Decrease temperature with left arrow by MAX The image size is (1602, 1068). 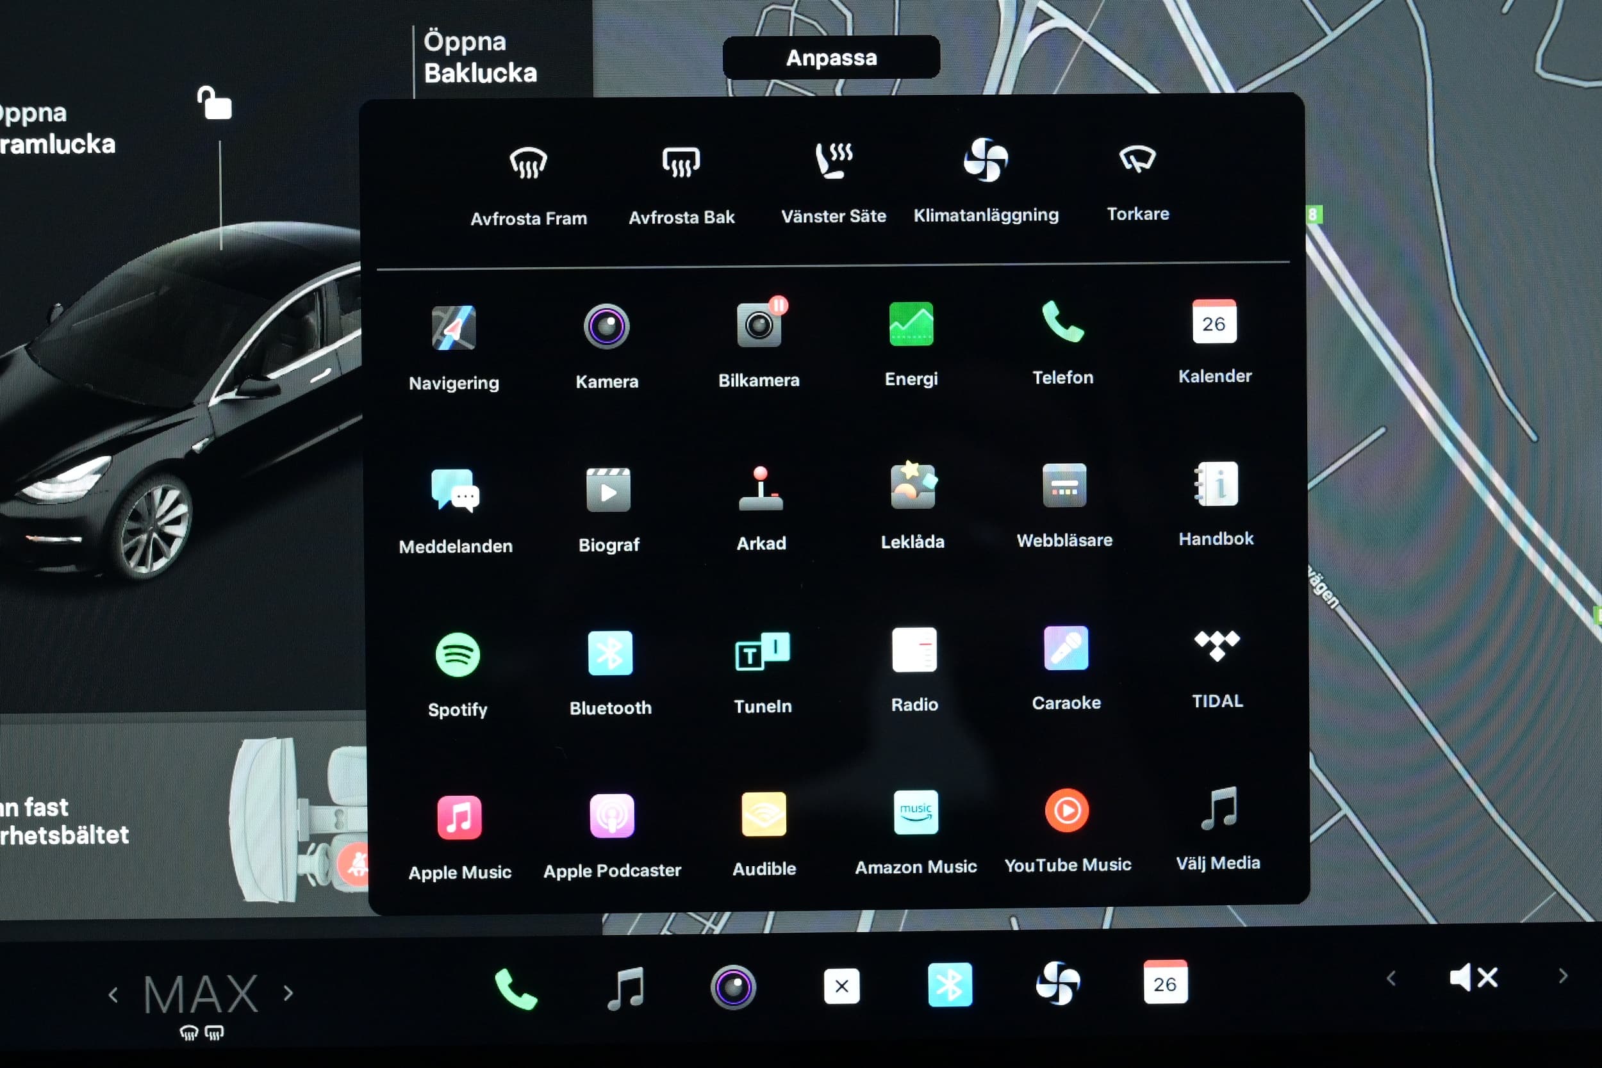pos(113,996)
